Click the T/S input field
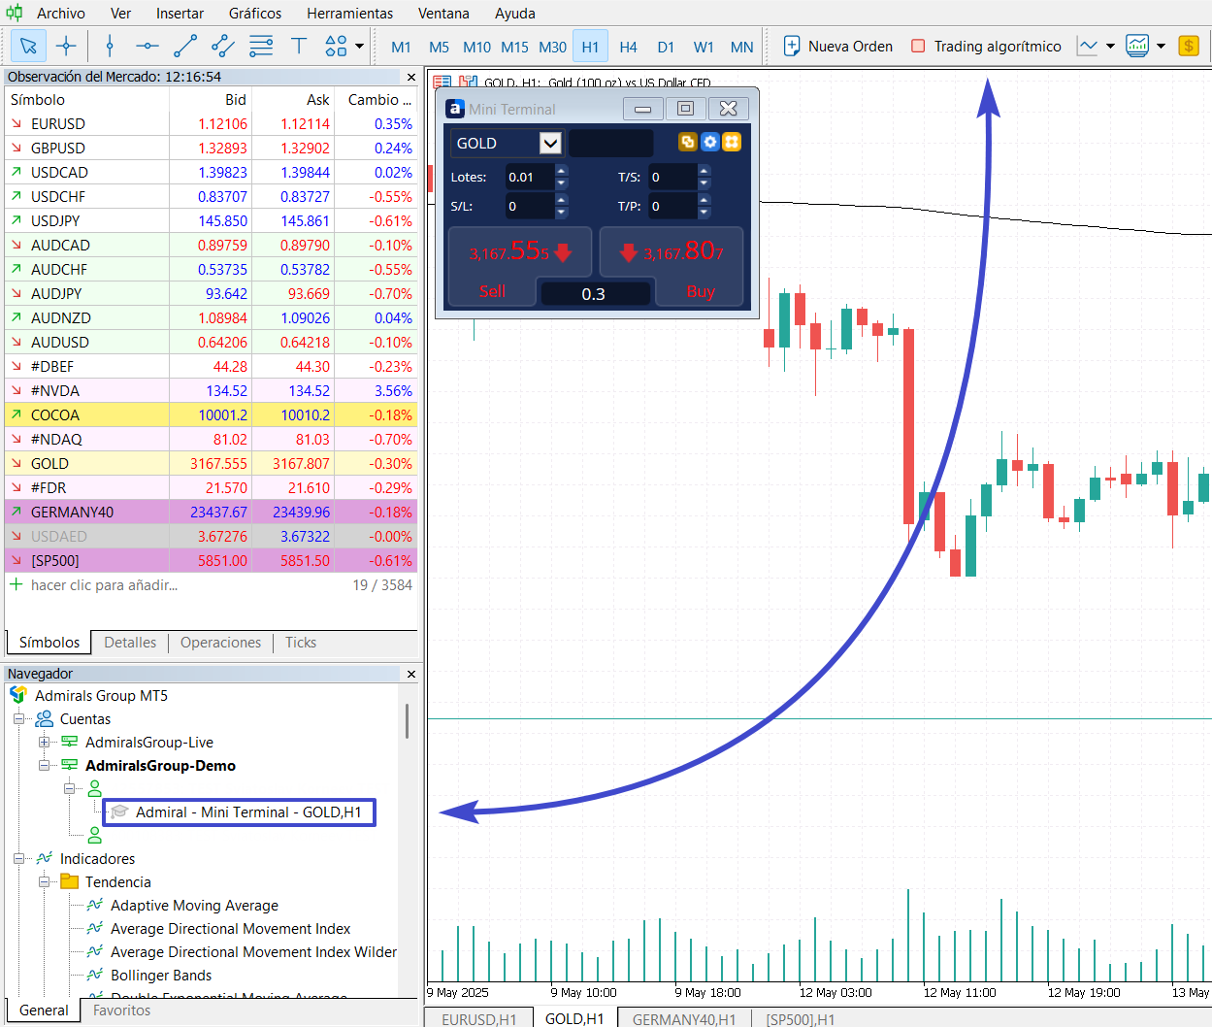Viewport: 1212px width, 1027px height. [x=673, y=177]
